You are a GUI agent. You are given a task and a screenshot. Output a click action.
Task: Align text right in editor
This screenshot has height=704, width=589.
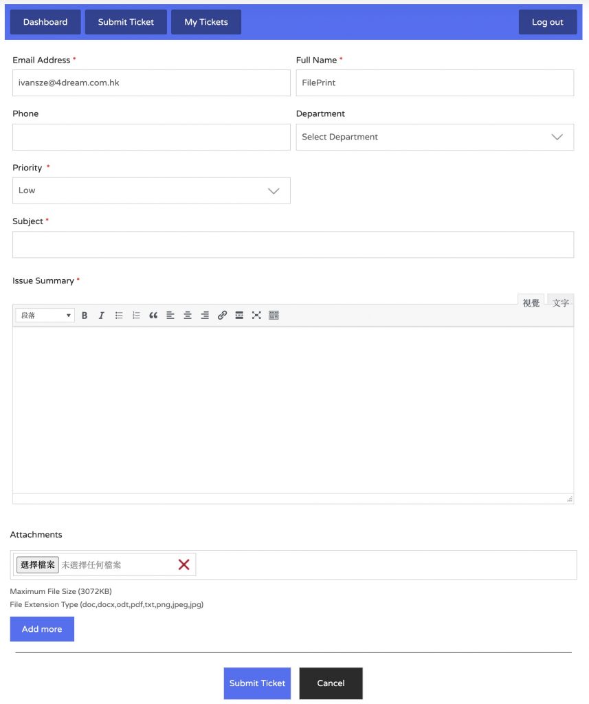point(205,315)
